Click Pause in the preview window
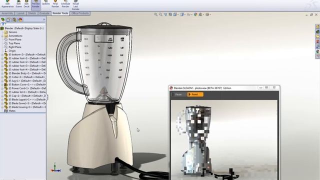320x180 pixels. pyautogui.click(x=177, y=94)
